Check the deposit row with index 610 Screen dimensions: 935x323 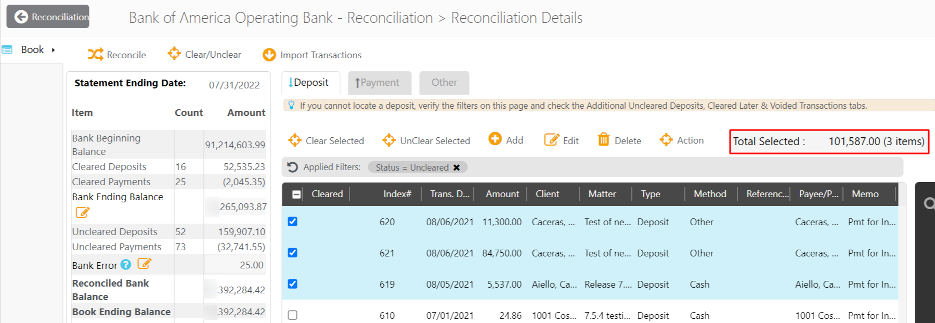click(x=293, y=315)
